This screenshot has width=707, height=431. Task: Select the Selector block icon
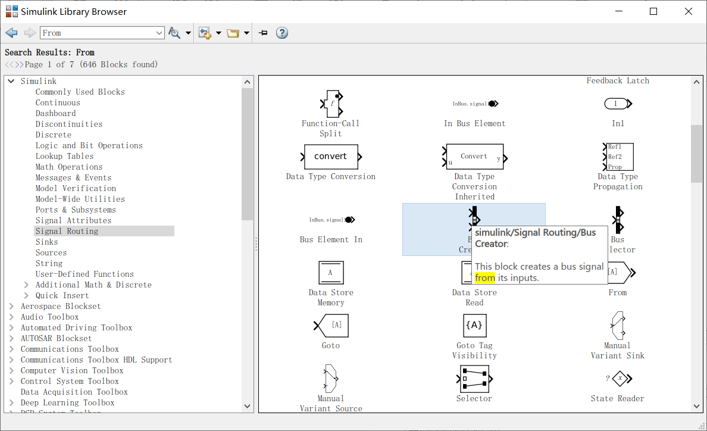pos(475,379)
